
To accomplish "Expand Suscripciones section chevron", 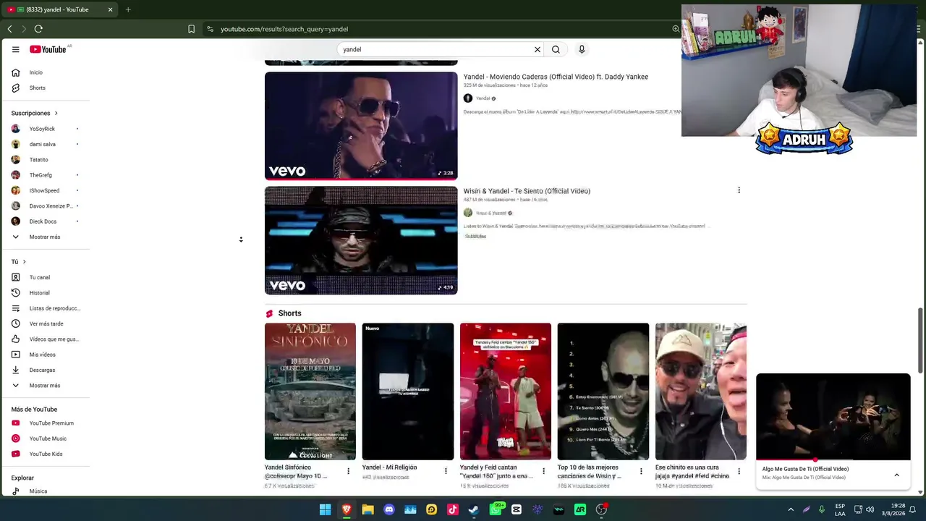I will 56,113.
